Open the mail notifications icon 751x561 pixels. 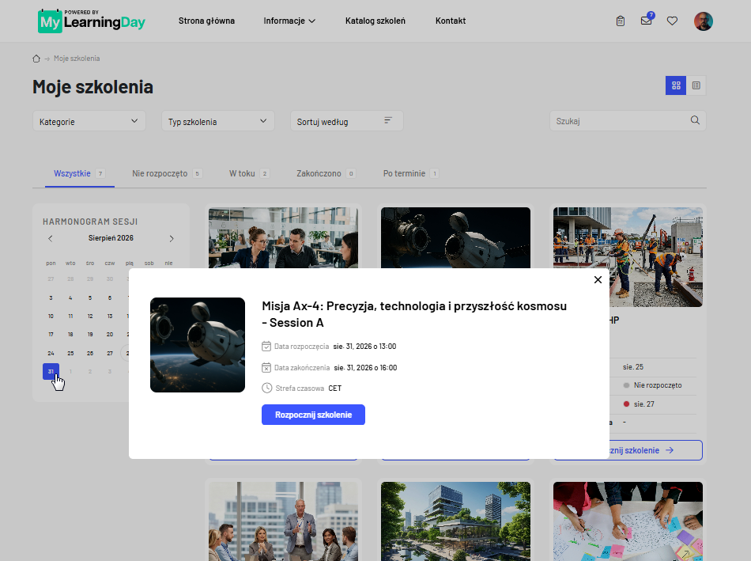click(647, 21)
